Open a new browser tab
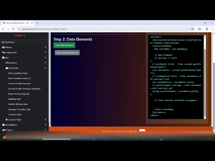Viewport: 215px width, 161px height. tap(37, 23)
